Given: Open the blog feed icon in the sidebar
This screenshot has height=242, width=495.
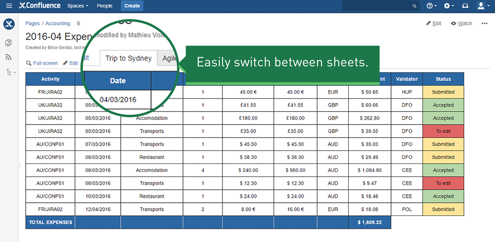Looking at the screenshot, I should (9, 57).
